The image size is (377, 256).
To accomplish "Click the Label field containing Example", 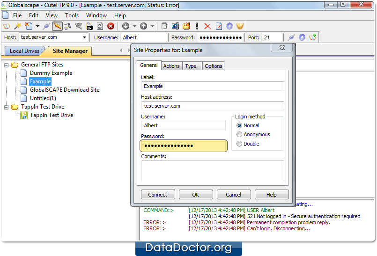I will point(213,86).
